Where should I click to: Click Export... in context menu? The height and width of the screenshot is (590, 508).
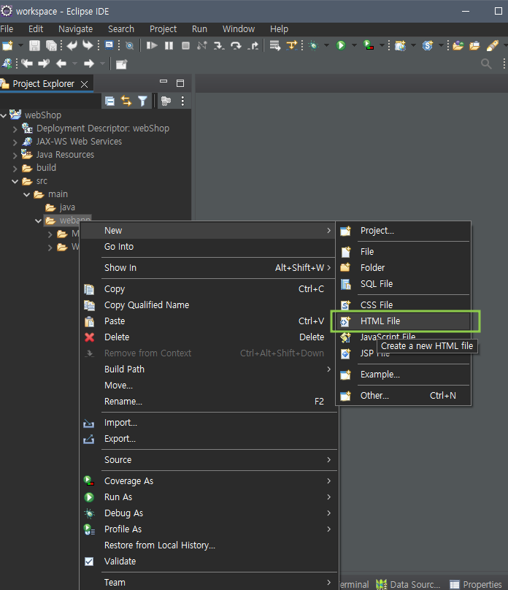208,439
